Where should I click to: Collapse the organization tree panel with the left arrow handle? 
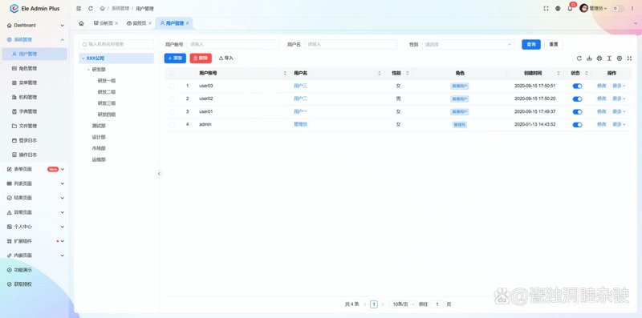click(x=159, y=174)
